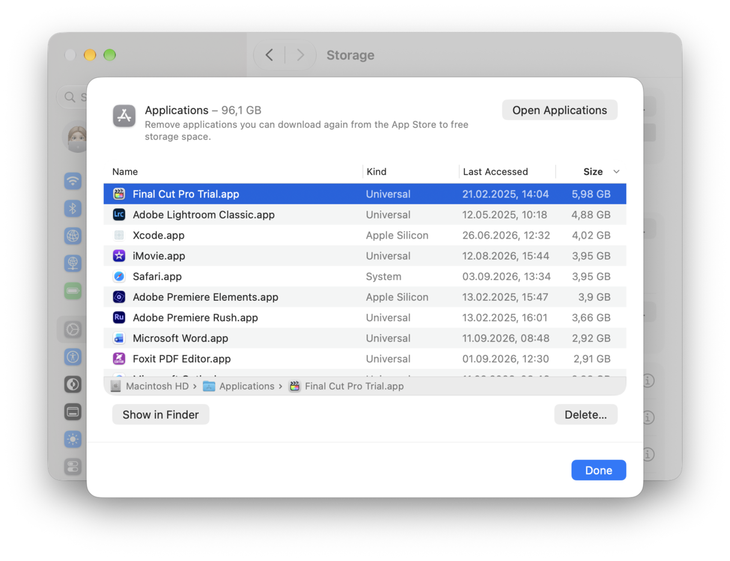Screen dimensions: 730x561
Task: Open Accessibility settings in the sidebar
Action: tap(73, 357)
